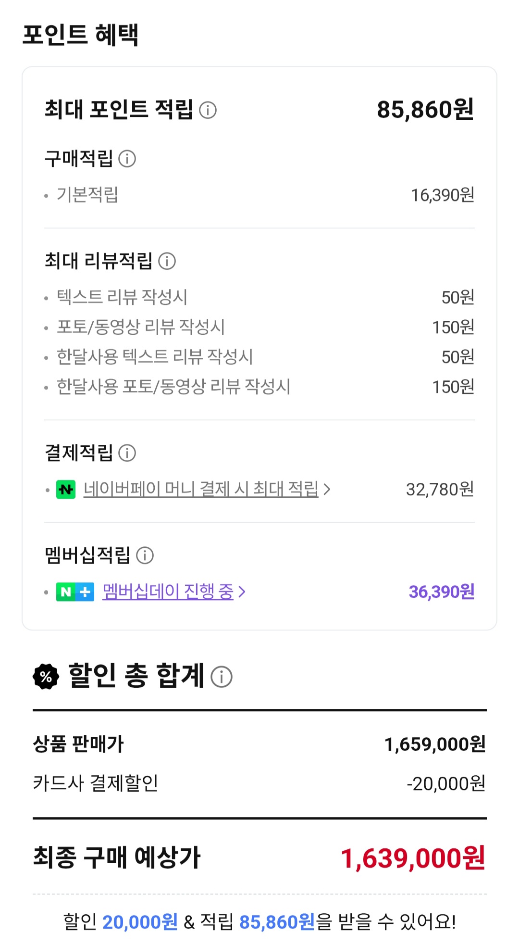Tap info icon beside 최대 포인트 적립
Viewport: 519px width, 945px height.
208,110
